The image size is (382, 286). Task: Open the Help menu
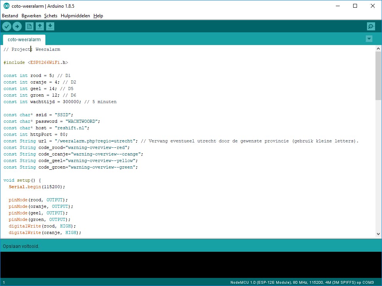click(98, 16)
